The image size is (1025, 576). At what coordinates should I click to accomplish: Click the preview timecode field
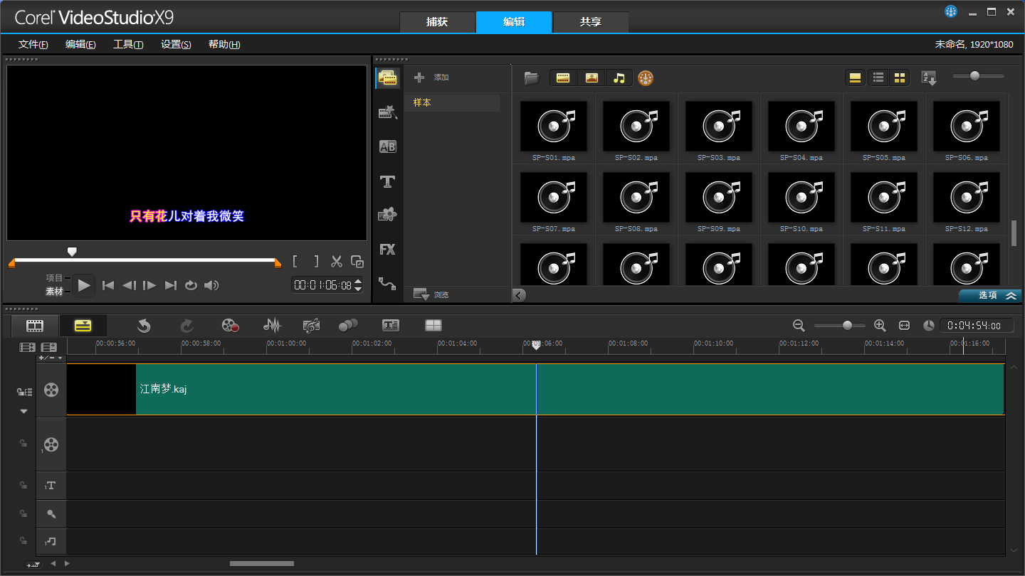pyautogui.click(x=322, y=285)
